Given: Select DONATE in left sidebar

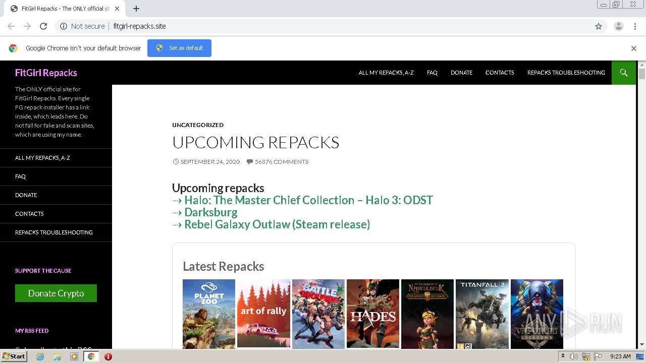Looking at the screenshot, I should tap(26, 195).
